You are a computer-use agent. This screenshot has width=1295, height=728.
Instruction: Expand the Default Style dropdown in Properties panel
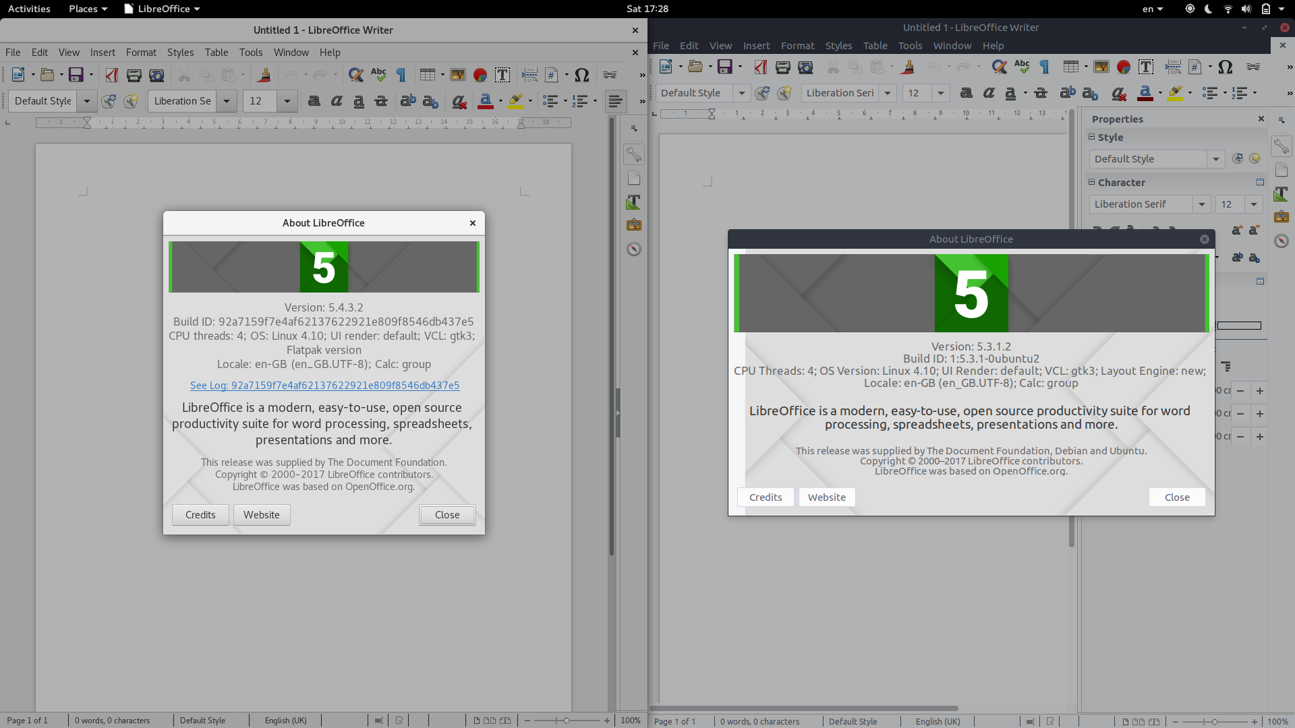pos(1215,159)
